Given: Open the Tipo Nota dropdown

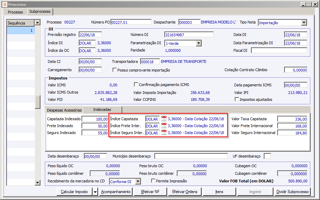Looking at the screenshot, I should 304,22.
